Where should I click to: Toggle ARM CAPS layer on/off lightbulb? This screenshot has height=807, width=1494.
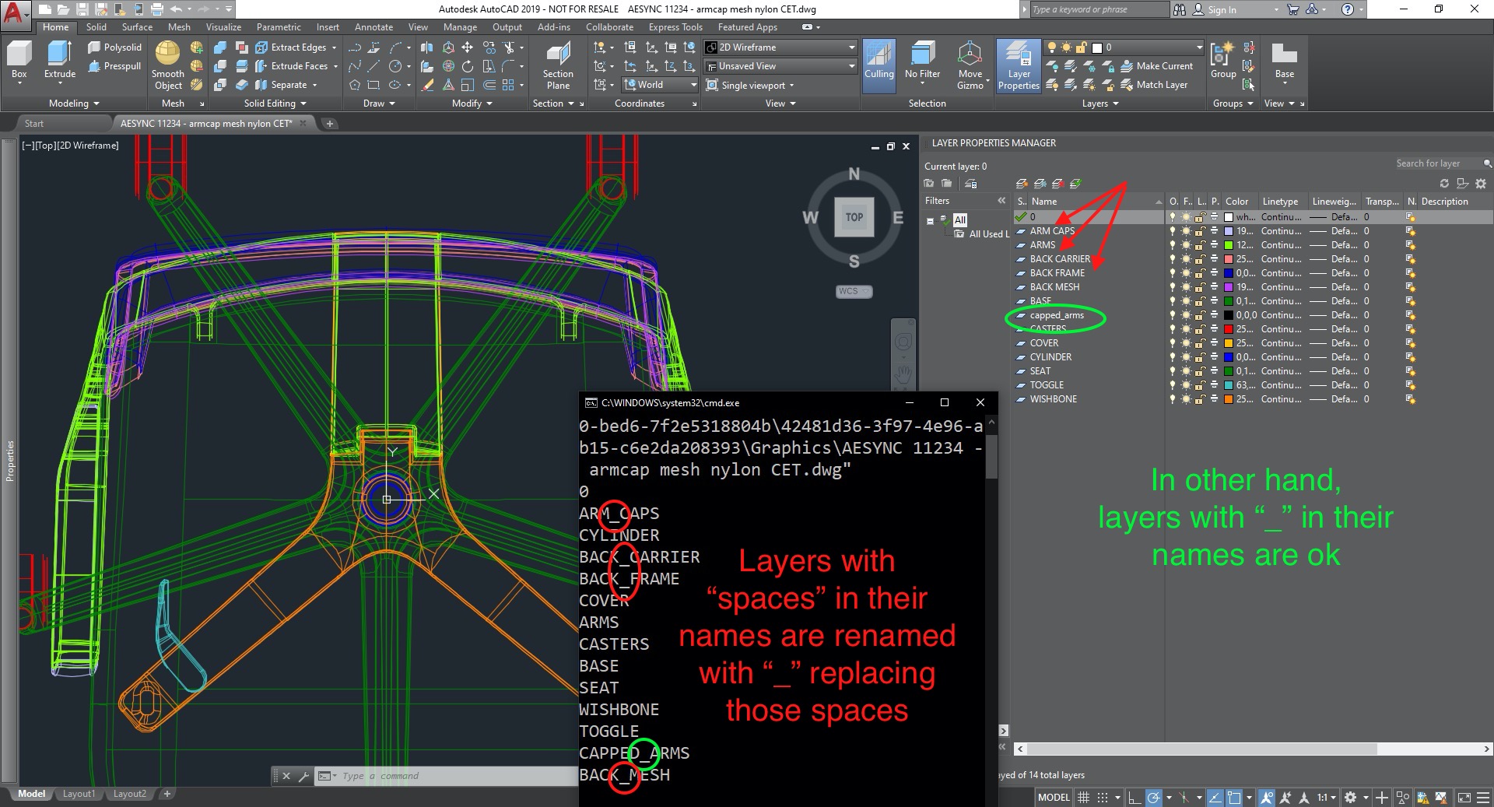pos(1173,231)
